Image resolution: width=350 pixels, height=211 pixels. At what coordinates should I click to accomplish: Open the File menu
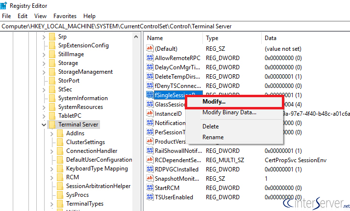6,16
